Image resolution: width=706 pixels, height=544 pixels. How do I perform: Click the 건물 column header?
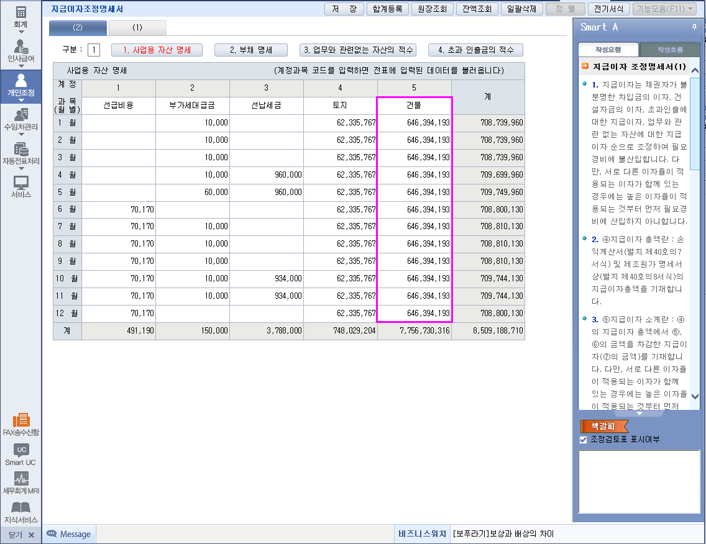[x=415, y=106]
